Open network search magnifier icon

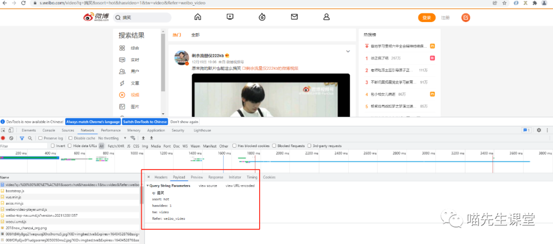(30, 138)
